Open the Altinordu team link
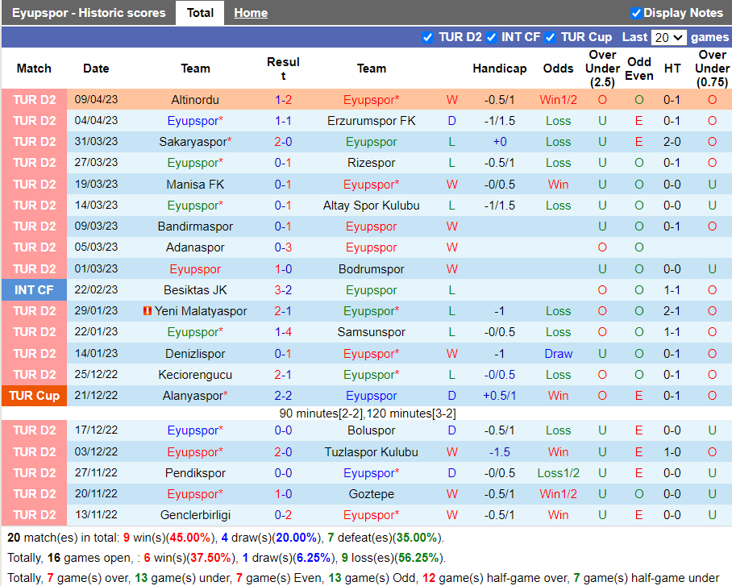 (195, 100)
